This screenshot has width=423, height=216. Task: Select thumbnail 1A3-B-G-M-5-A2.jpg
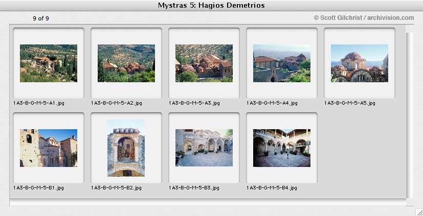tap(126, 63)
